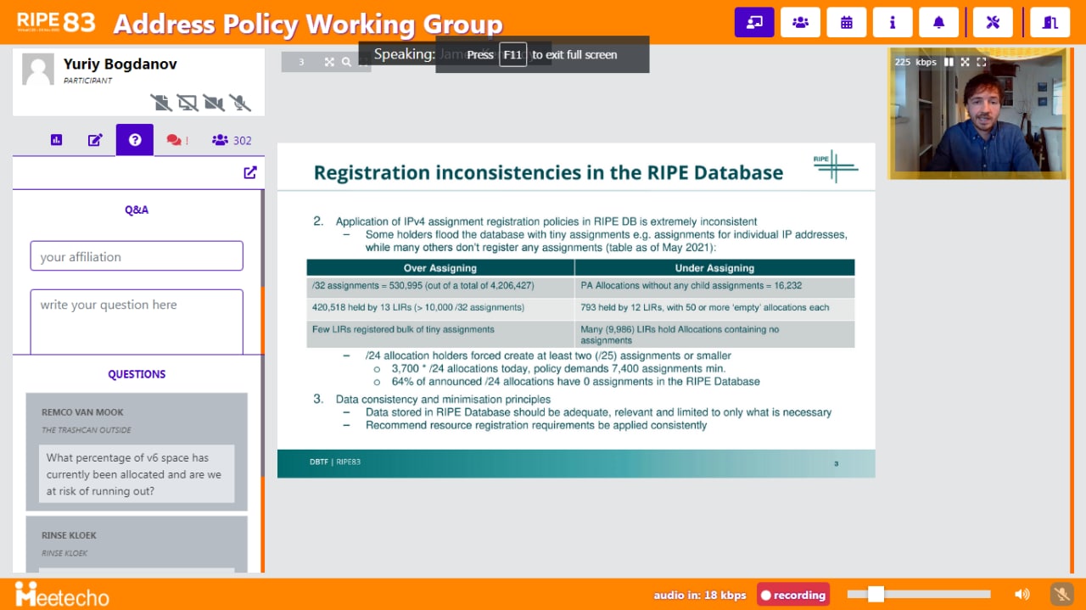Open the presentation view button in top bar
The height and width of the screenshot is (610, 1086).
pyautogui.click(x=754, y=22)
